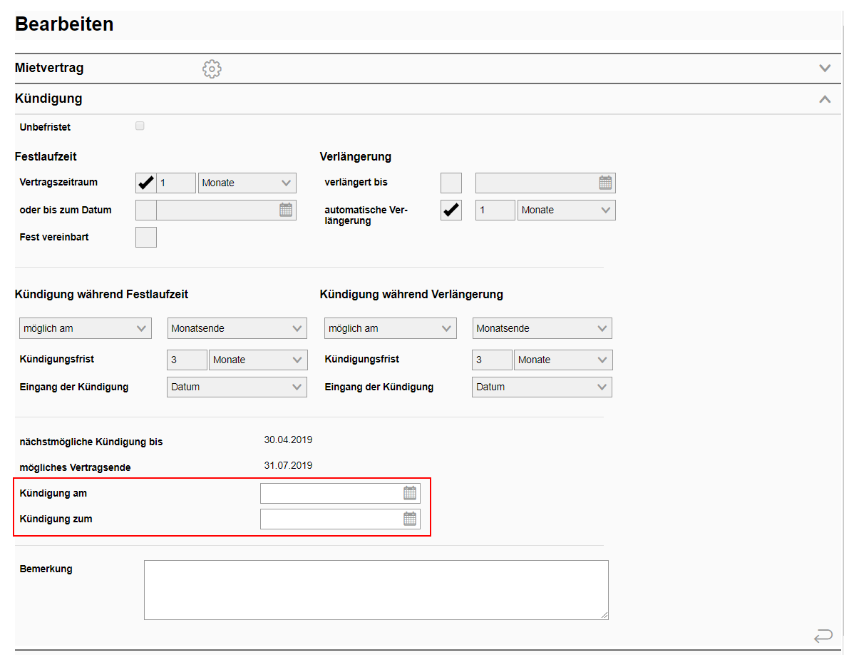Open Vertragszeitraum unit dropdown showing Monate

pos(247,183)
